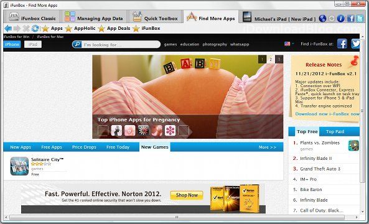Open the iFunBox for Mac link

pyautogui.click(x=50, y=37)
